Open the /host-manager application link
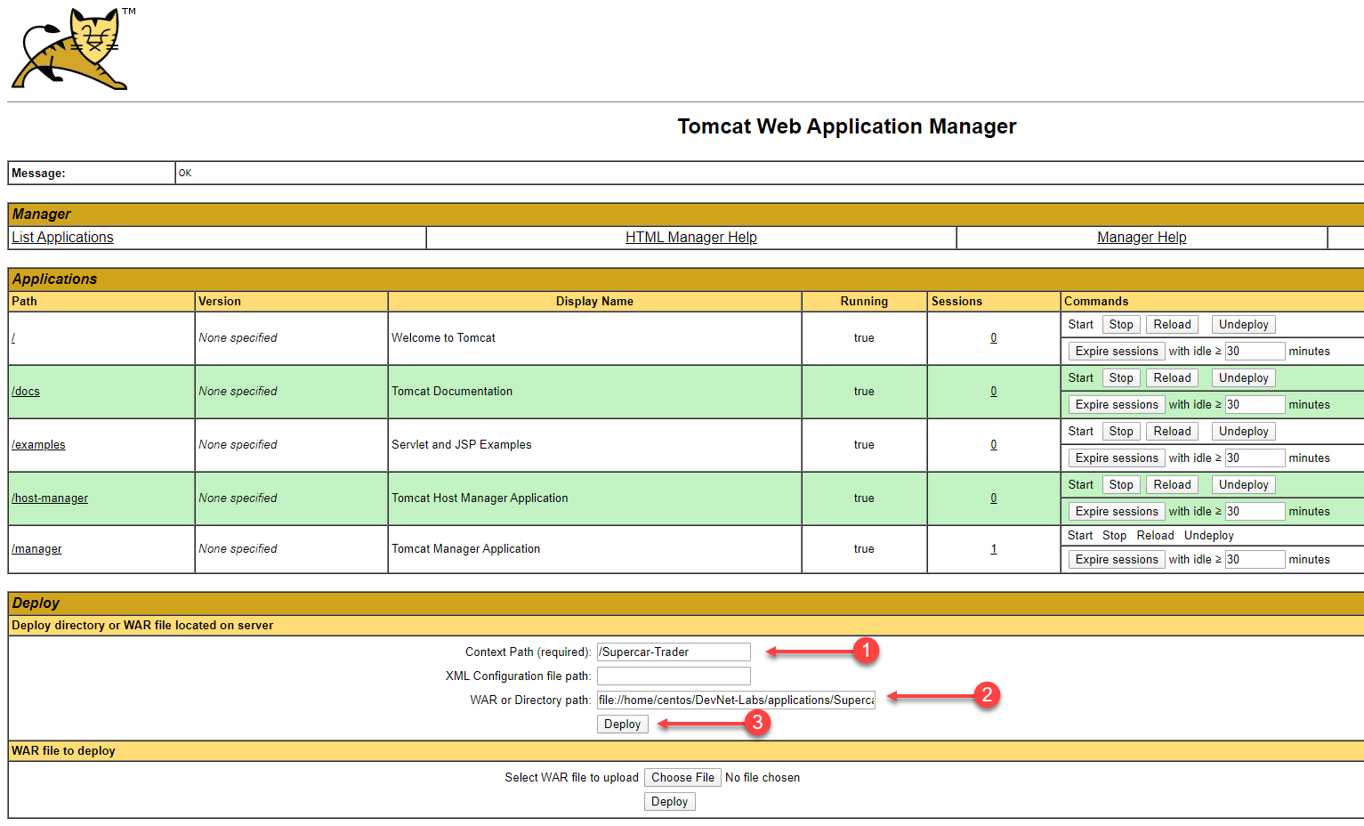The image size is (1364, 826). [x=50, y=498]
